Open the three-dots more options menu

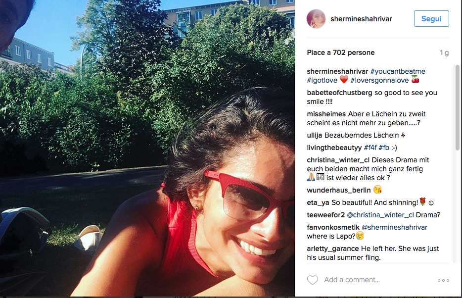point(443,280)
